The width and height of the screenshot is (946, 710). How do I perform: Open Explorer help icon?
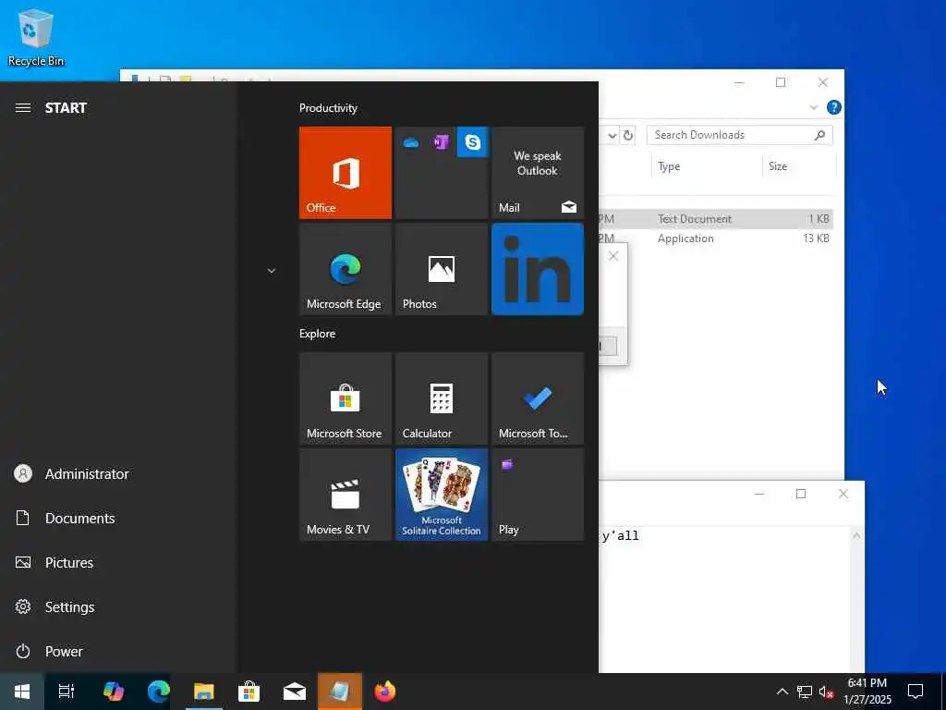click(834, 107)
